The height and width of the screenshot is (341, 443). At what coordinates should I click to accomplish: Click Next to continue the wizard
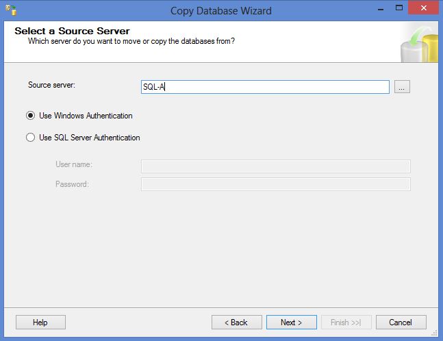point(291,323)
